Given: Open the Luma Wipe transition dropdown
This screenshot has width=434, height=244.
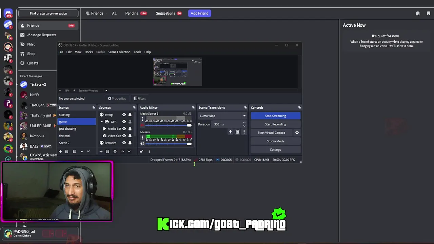Looking at the screenshot, I should click(x=222, y=116).
